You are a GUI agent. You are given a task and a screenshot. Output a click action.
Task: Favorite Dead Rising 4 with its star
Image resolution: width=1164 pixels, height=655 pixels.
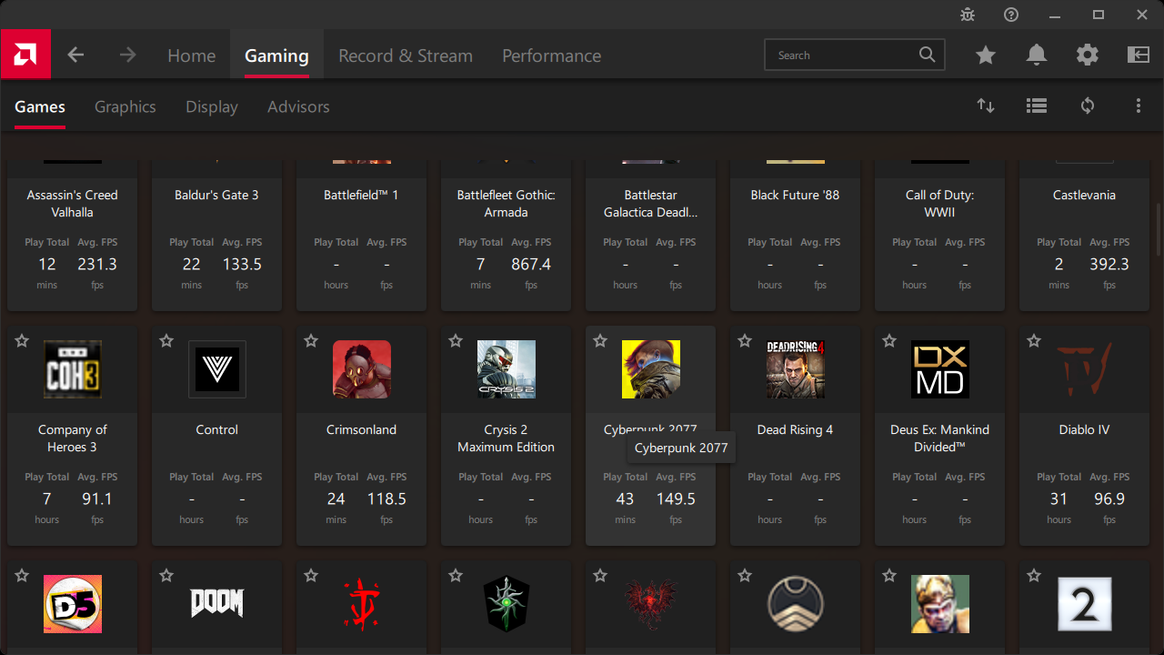[745, 341]
